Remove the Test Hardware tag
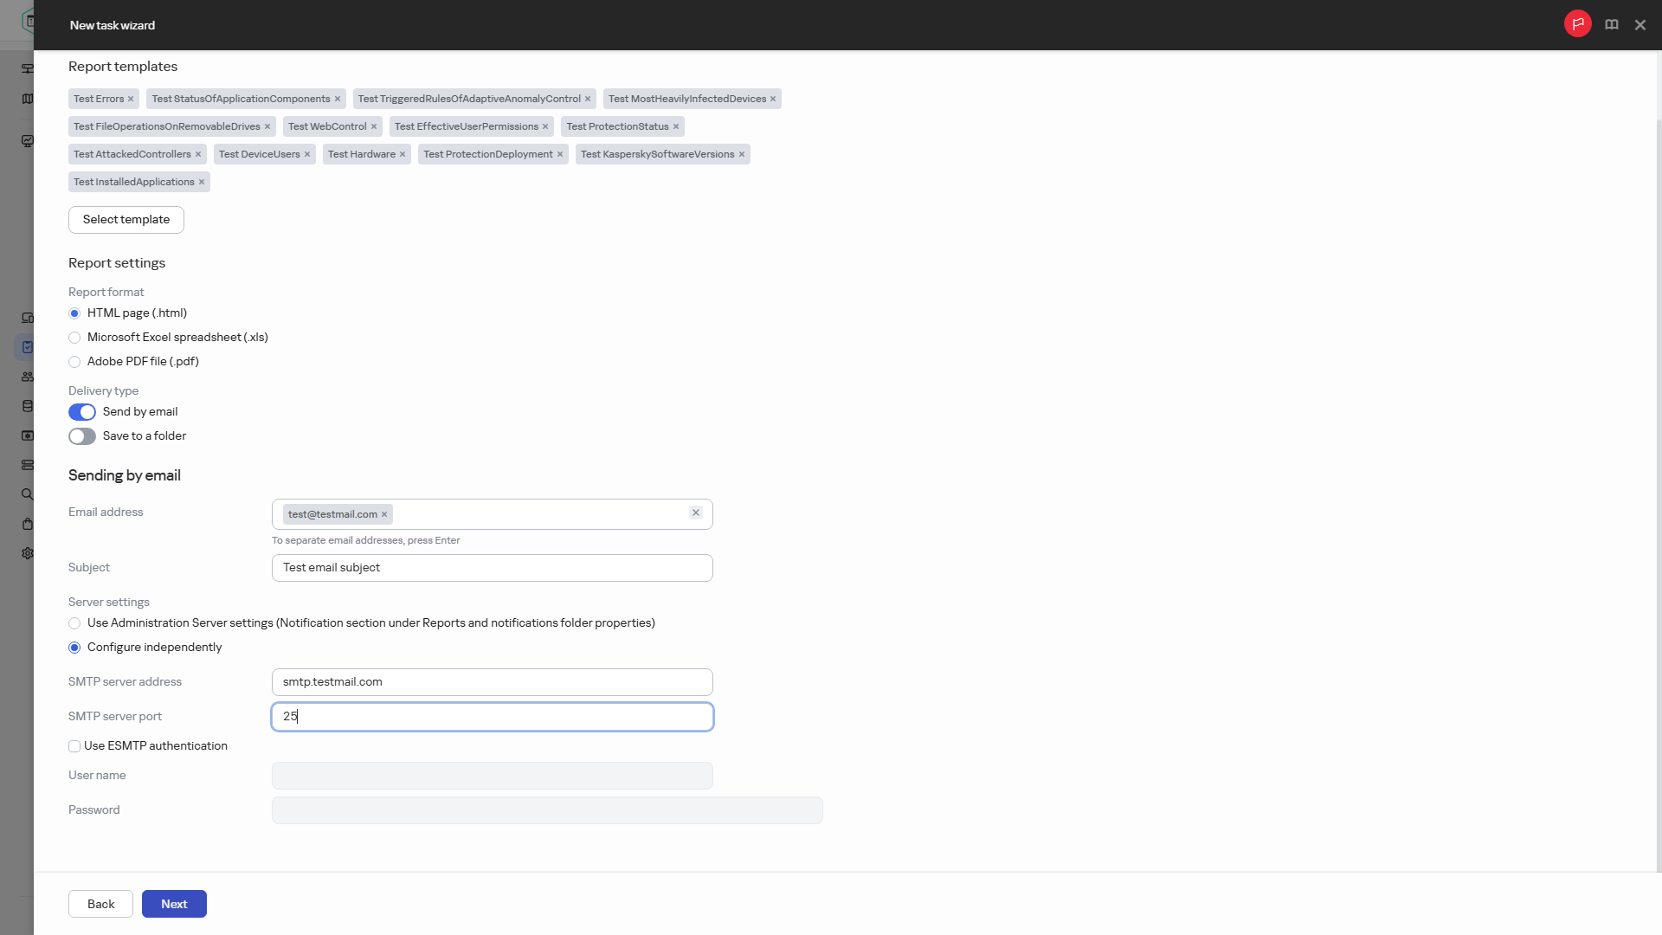 (402, 155)
